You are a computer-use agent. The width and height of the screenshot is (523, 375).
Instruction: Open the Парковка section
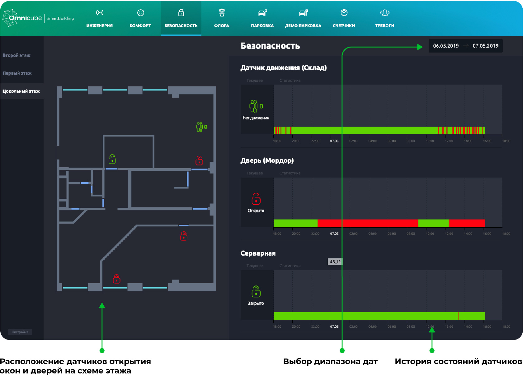click(x=262, y=18)
